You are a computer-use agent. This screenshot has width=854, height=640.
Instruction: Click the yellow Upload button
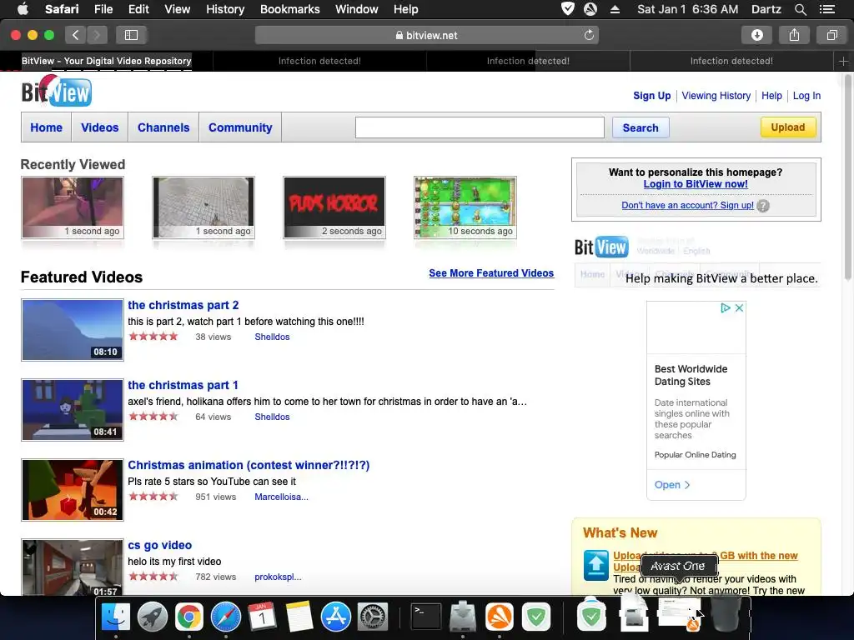pos(788,127)
